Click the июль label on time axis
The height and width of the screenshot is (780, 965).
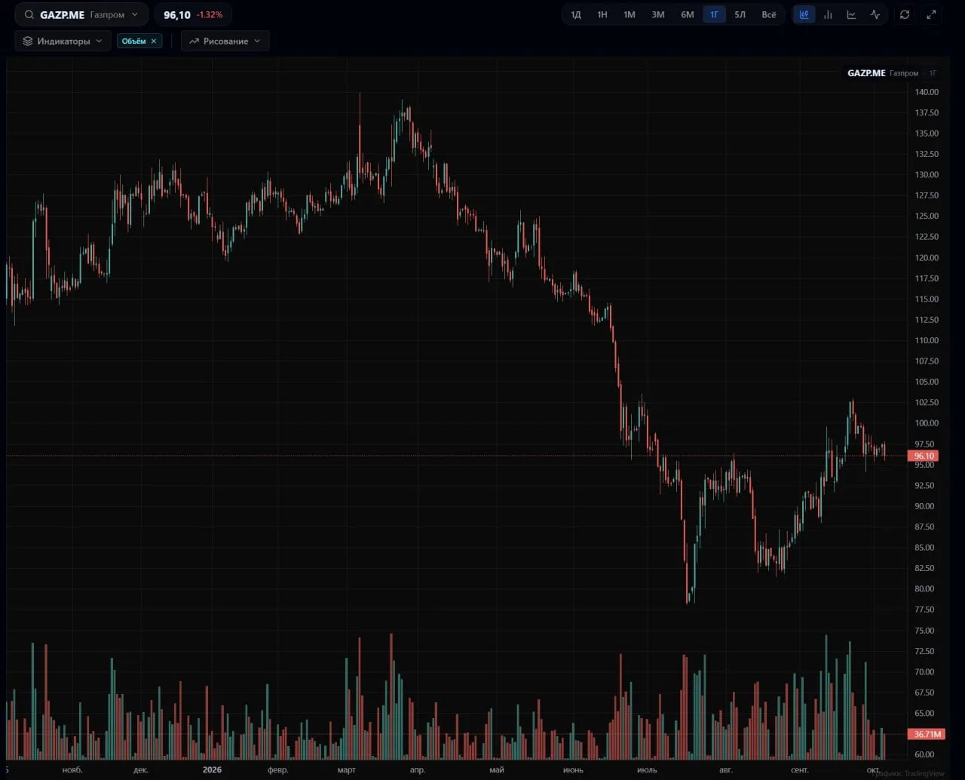point(647,769)
